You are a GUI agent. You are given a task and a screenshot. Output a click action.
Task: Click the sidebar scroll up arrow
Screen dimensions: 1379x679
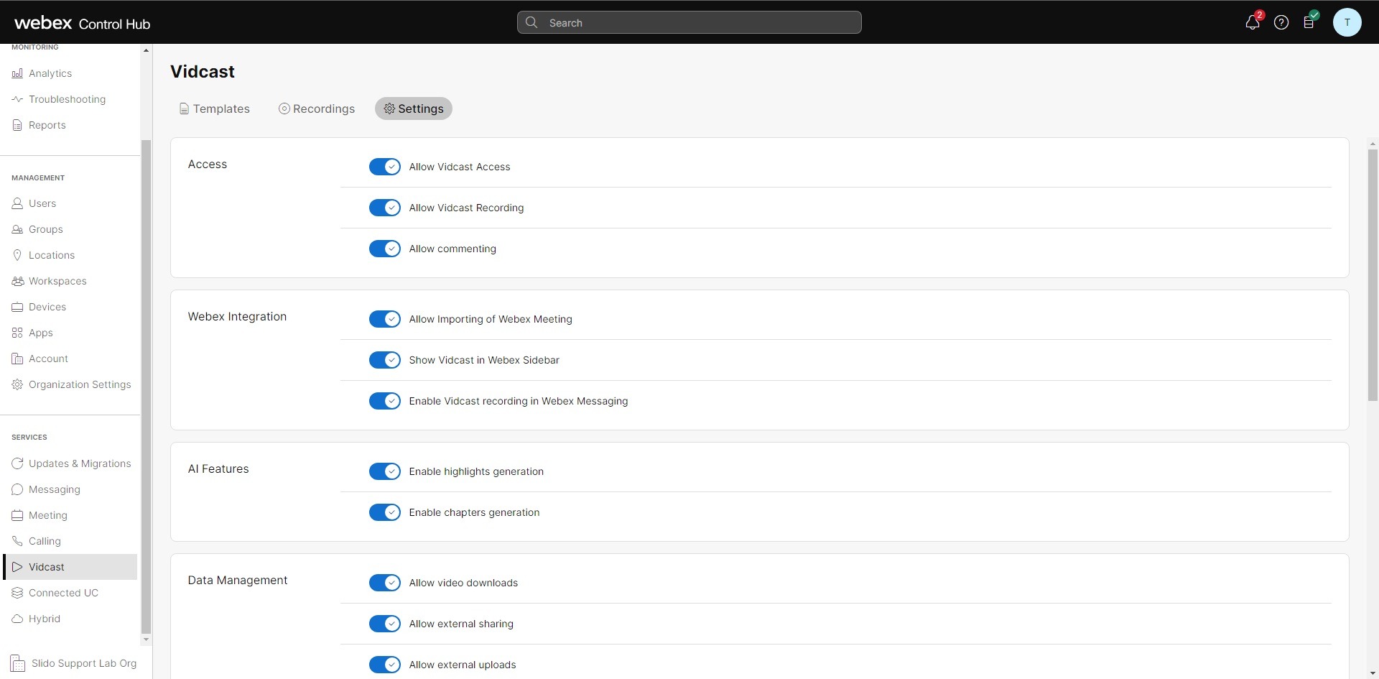point(146,50)
